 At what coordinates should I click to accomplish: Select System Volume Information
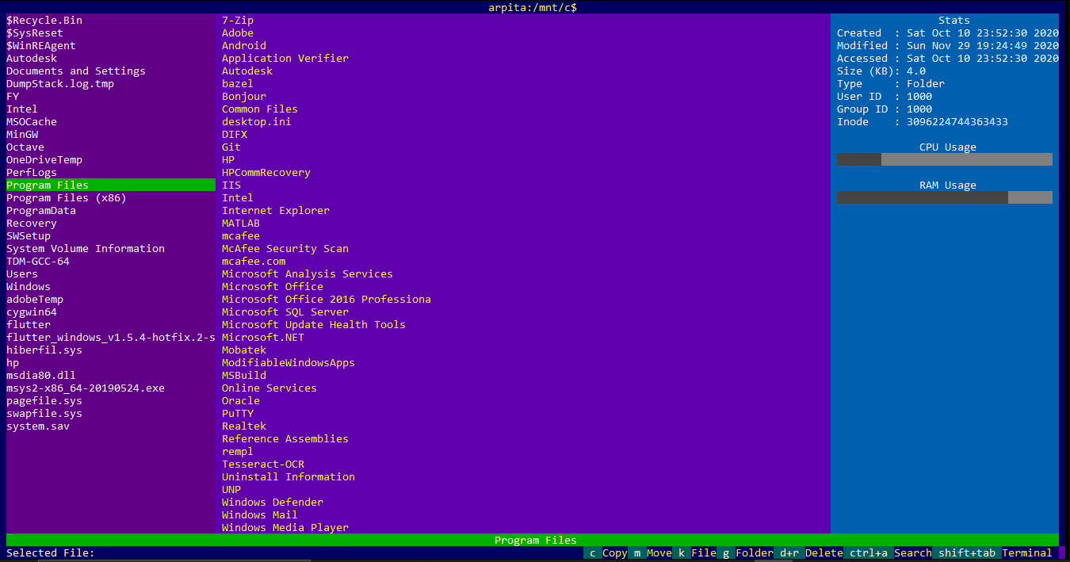tap(86, 248)
